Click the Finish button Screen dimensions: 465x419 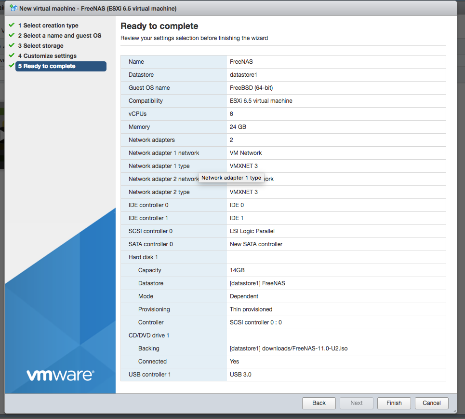394,403
